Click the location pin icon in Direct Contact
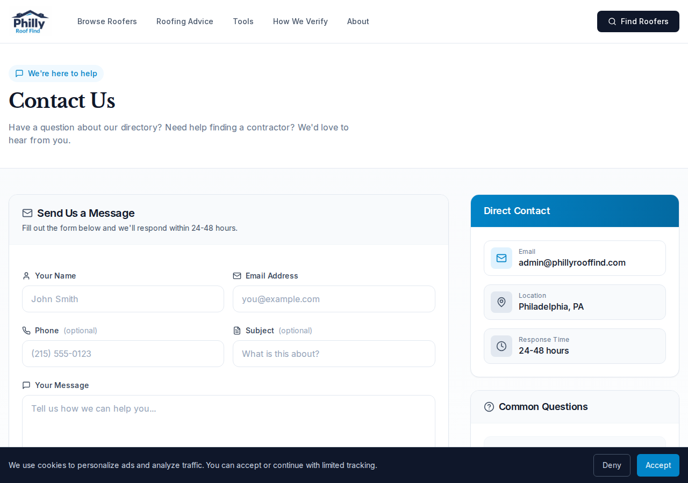This screenshot has width=688, height=483. (501, 302)
